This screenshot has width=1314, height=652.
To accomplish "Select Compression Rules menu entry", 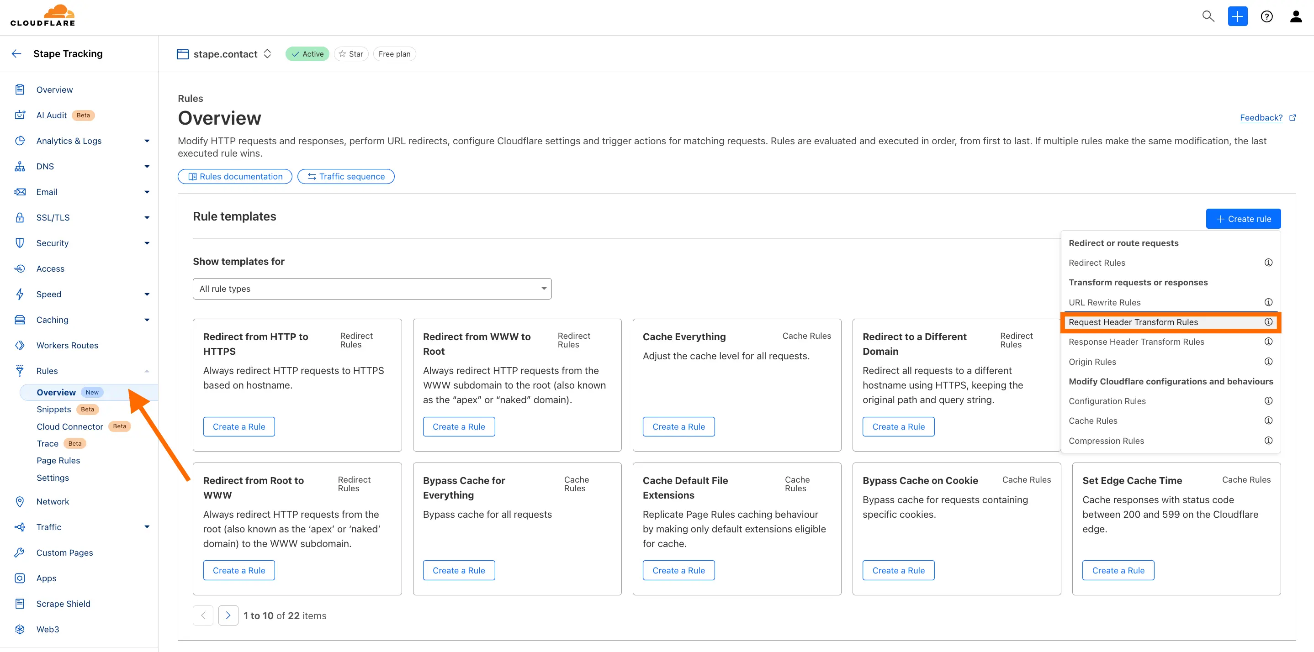I will click(x=1106, y=441).
